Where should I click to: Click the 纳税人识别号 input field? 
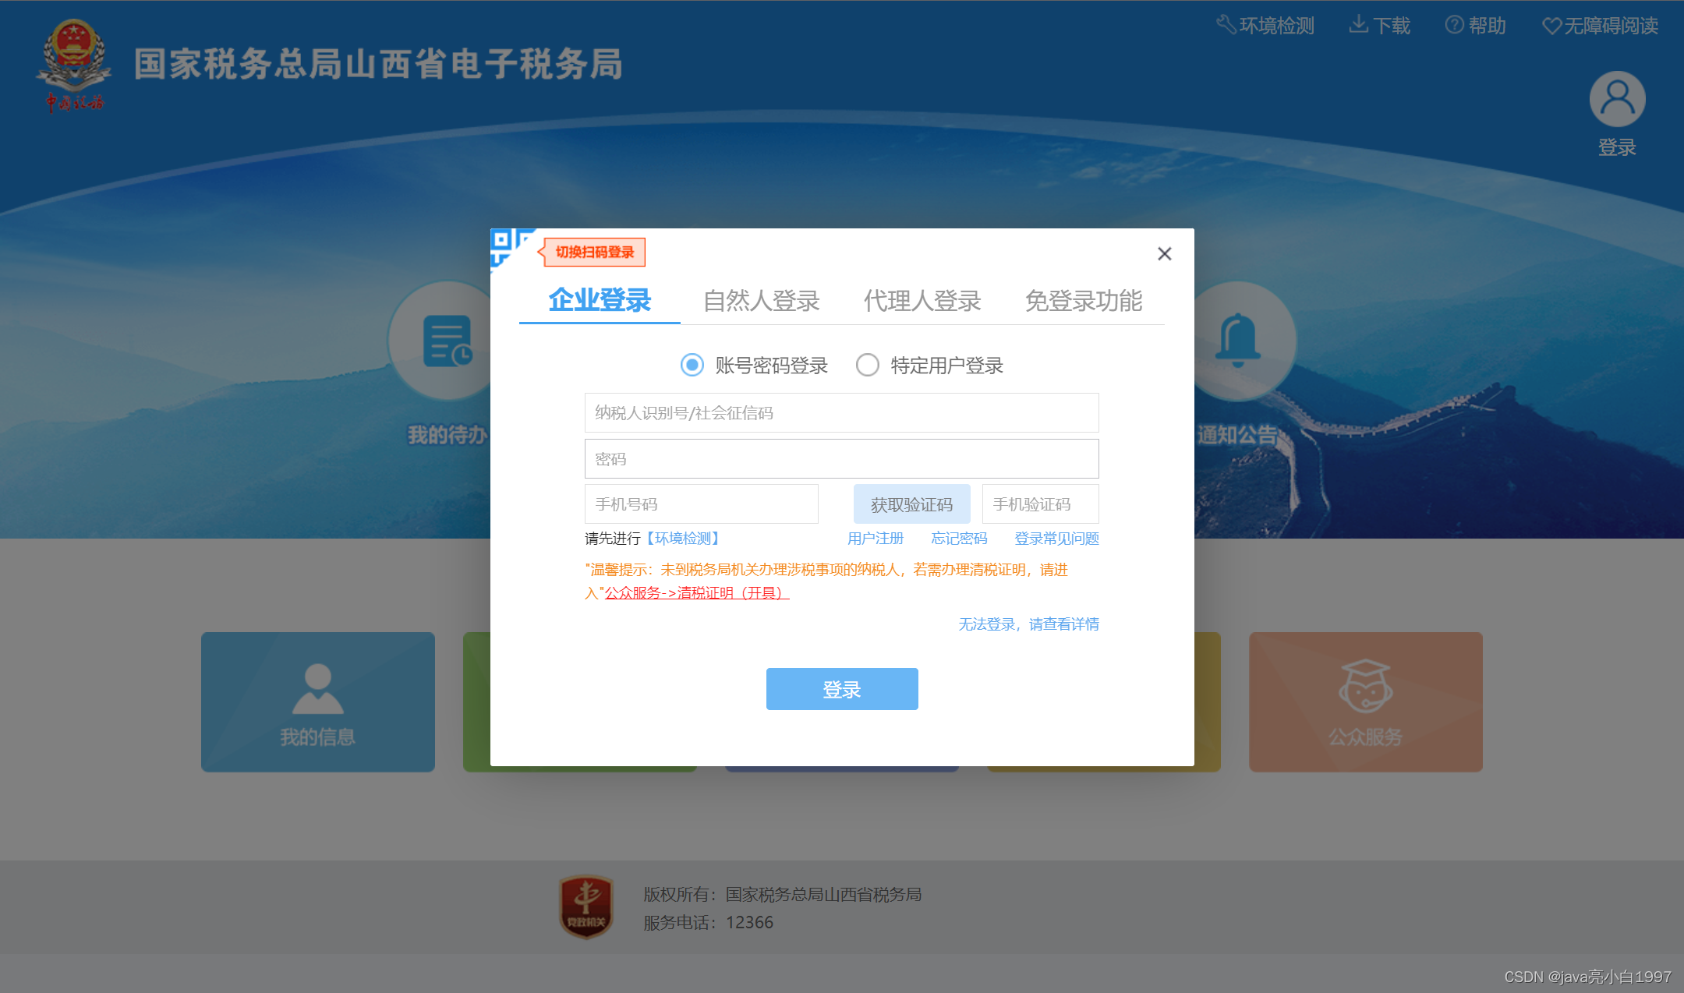[841, 413]
